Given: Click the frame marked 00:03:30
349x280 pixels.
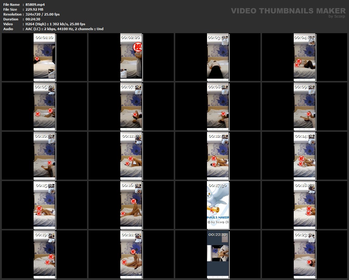Looking at the screenshot, I should coord(218,57).
